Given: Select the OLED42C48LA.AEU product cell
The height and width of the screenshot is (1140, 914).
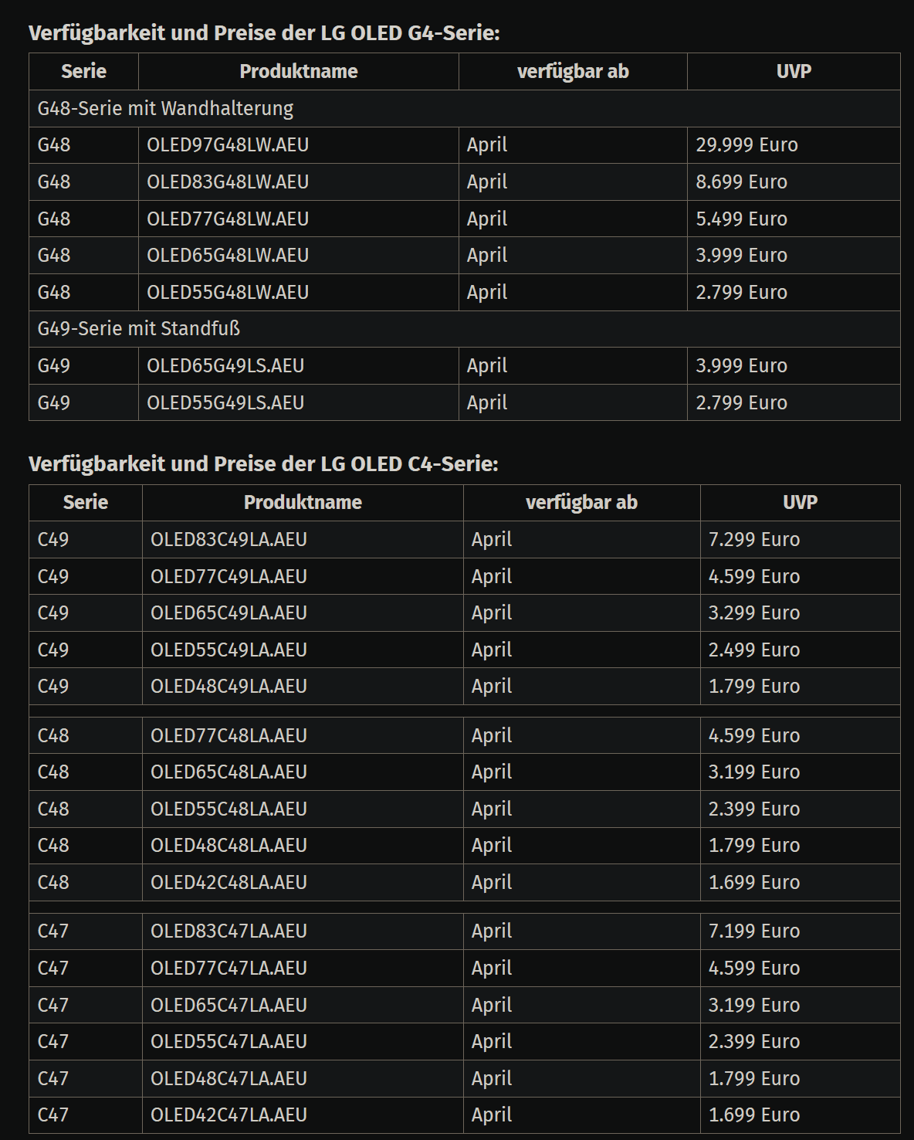Looking at the screenshot, I should 303,883.
